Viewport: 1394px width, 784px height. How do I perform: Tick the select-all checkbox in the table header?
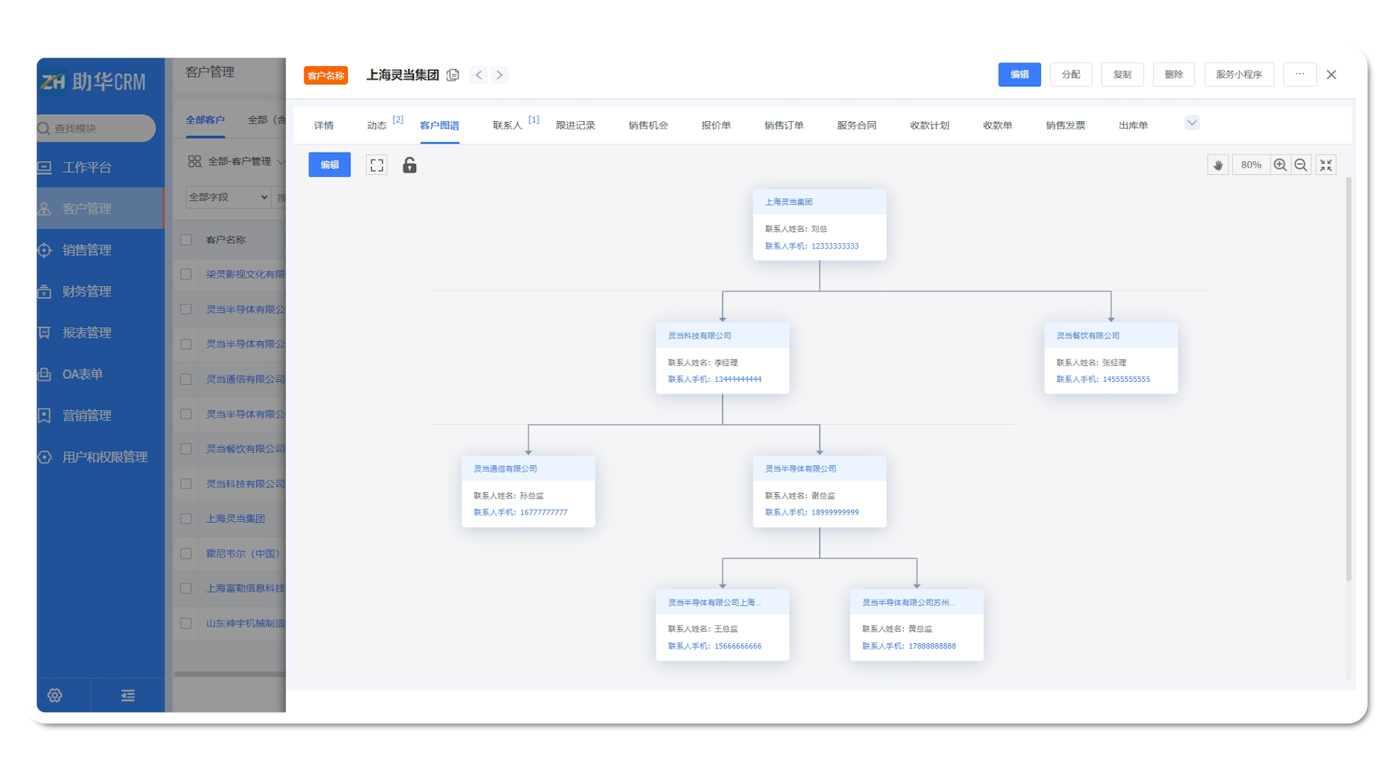(186, 240)
